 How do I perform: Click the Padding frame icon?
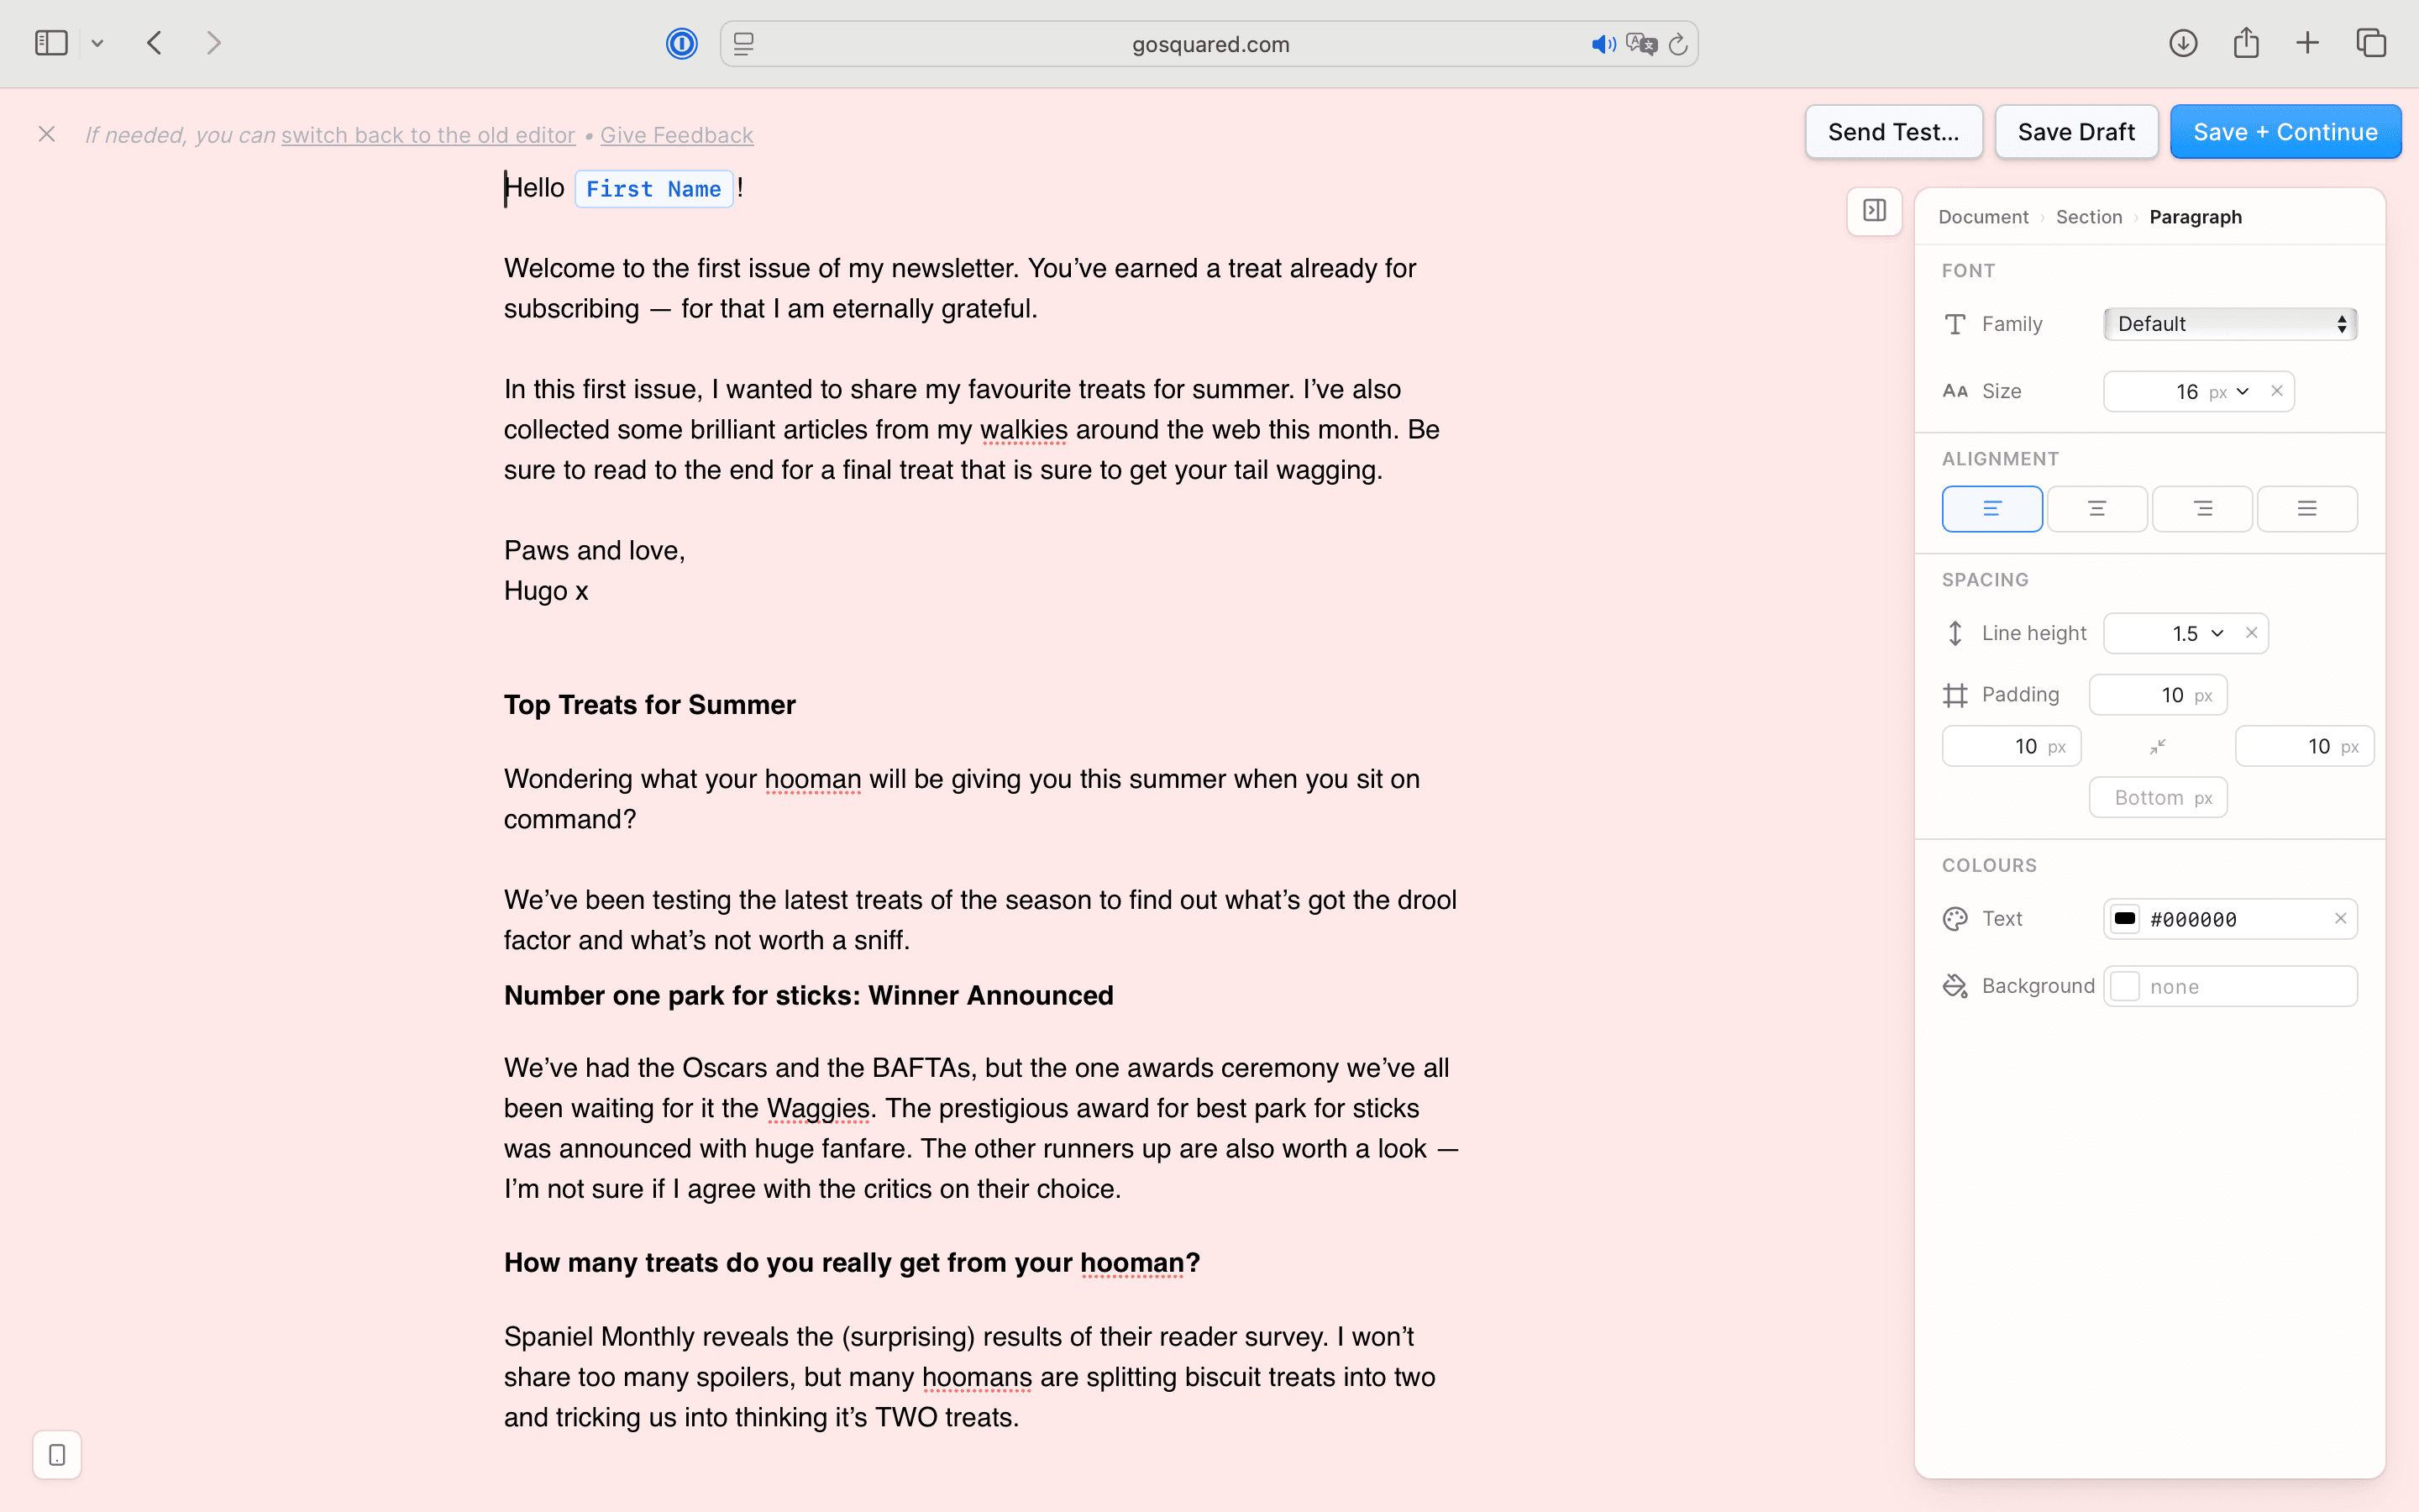pyautogui.click(x=1955, y=695)
